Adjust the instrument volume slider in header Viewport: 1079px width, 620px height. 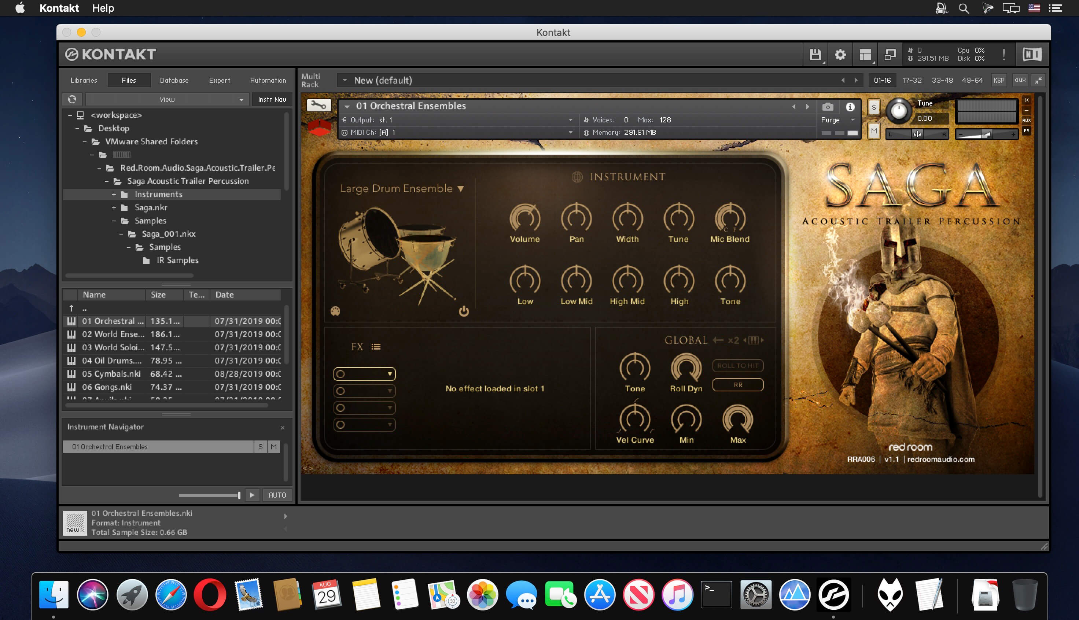click(x=987, y=134)
